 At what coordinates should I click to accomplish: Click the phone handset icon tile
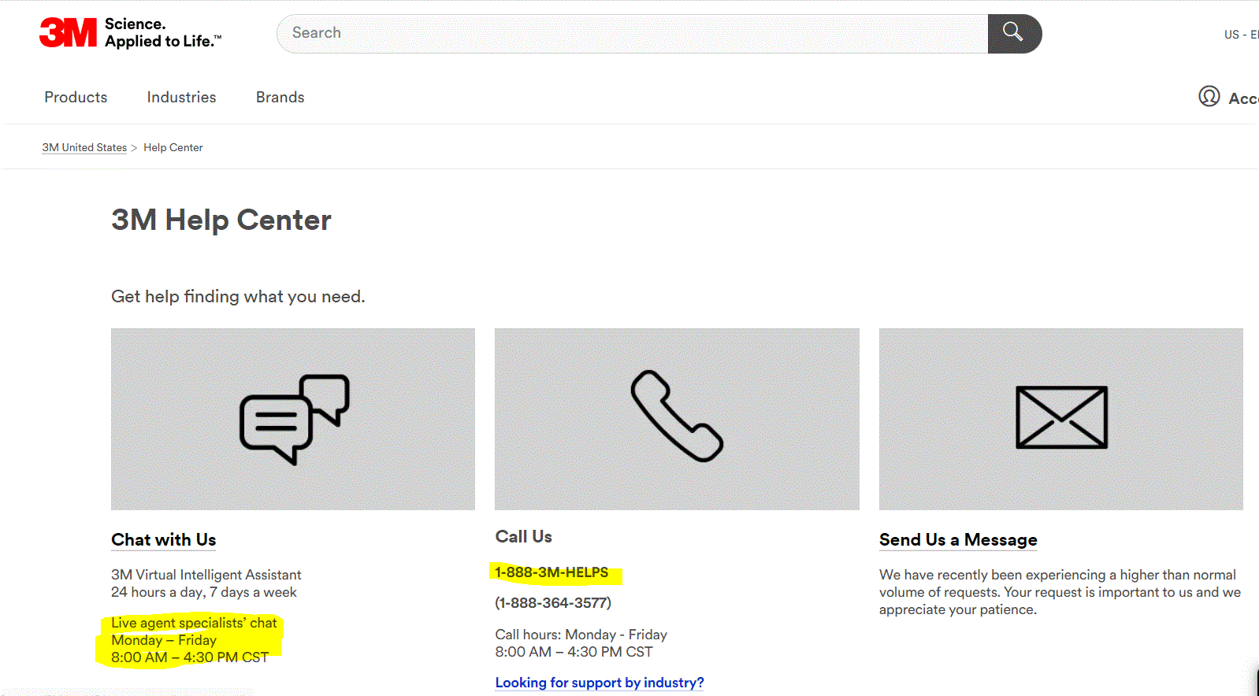tap(677, 419)
